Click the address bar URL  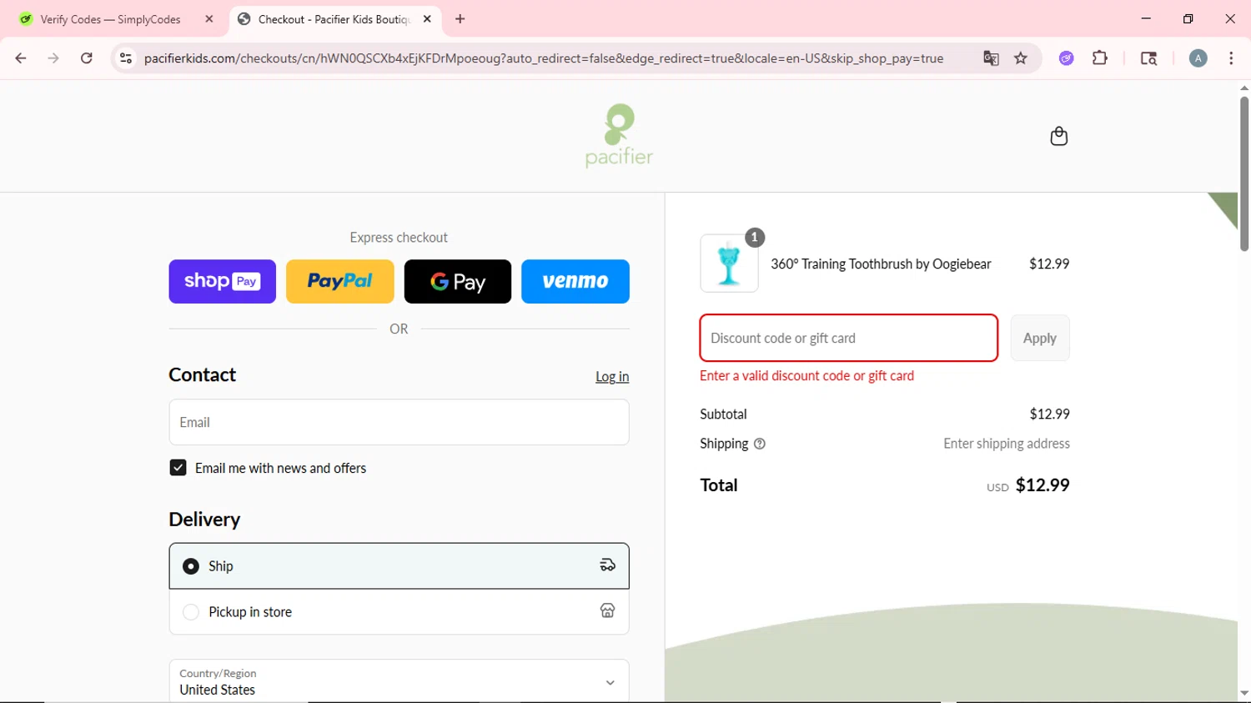click(544, 58)
